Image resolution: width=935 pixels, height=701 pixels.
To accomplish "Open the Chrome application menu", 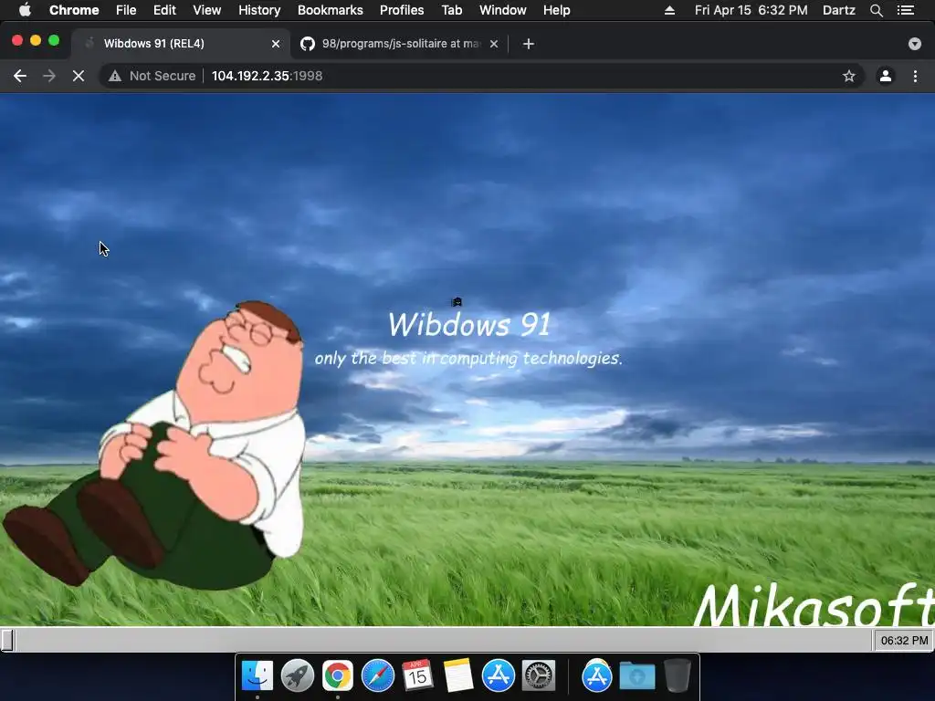I will tap(74, 10).
